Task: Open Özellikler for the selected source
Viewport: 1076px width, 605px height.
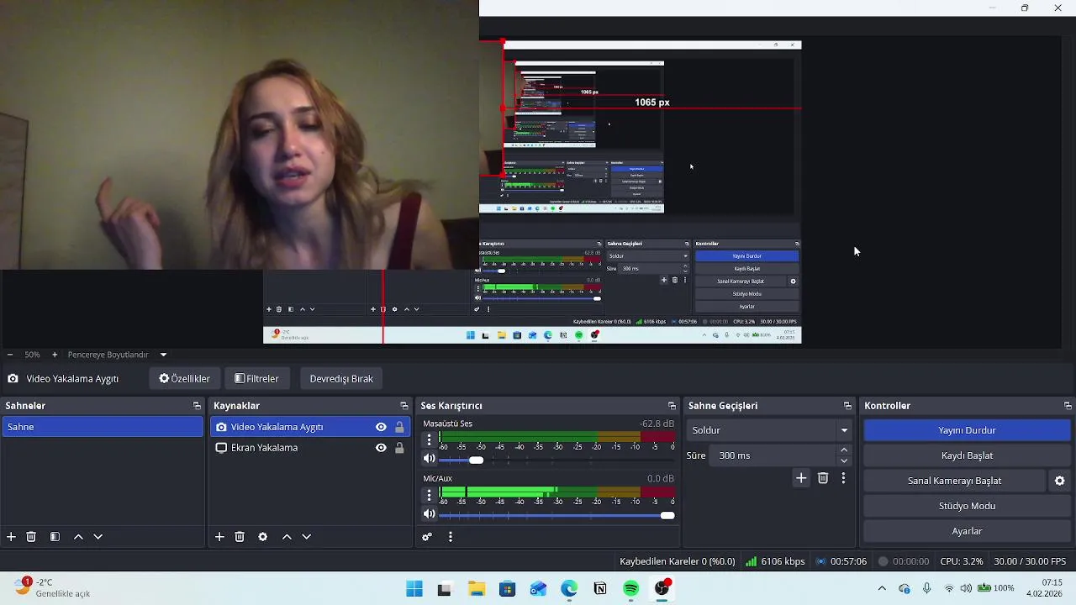Action: point(184,379)
